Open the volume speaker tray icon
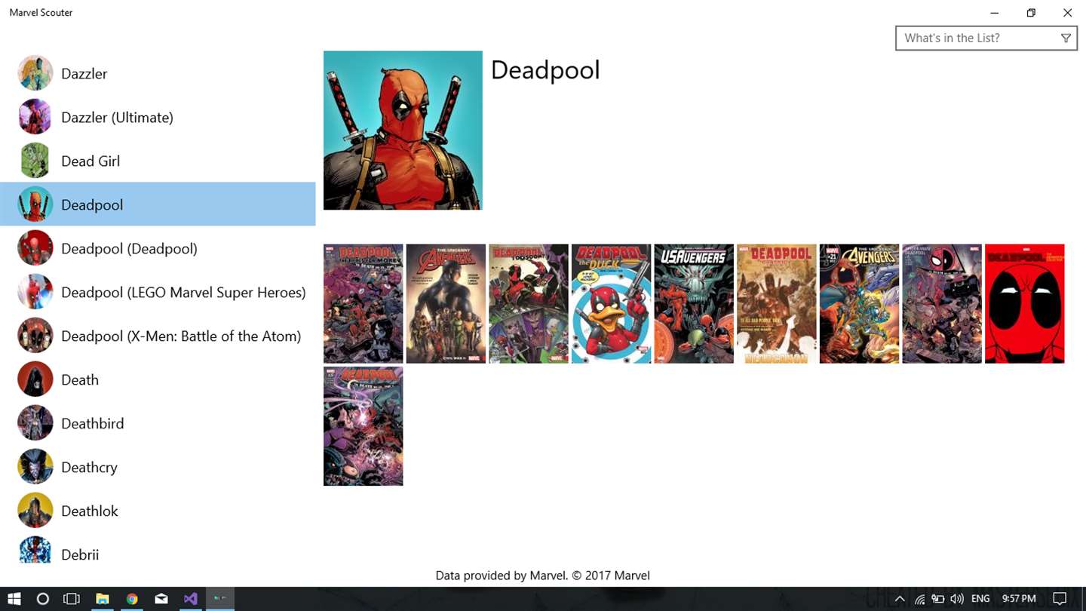This screenshot has width=1086, height=611. tap(957, 599)
